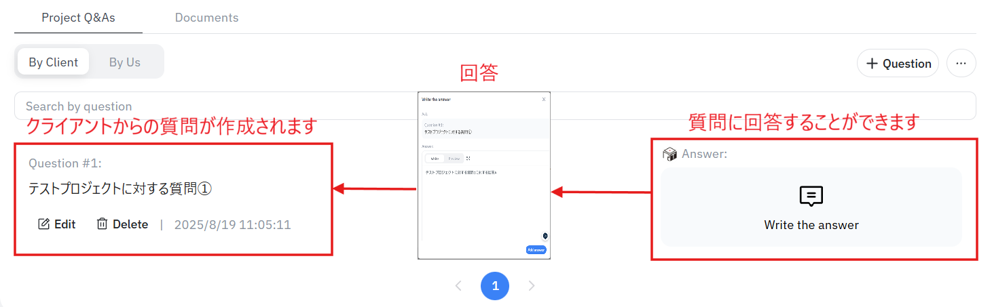Go to the previous page chevron
This screenshot has width=992, height=307.
(458, 286)
